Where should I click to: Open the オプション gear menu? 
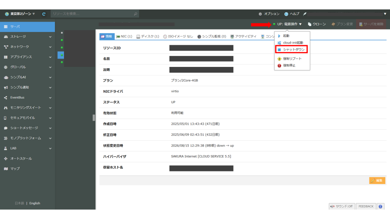(x=269, y=14)
